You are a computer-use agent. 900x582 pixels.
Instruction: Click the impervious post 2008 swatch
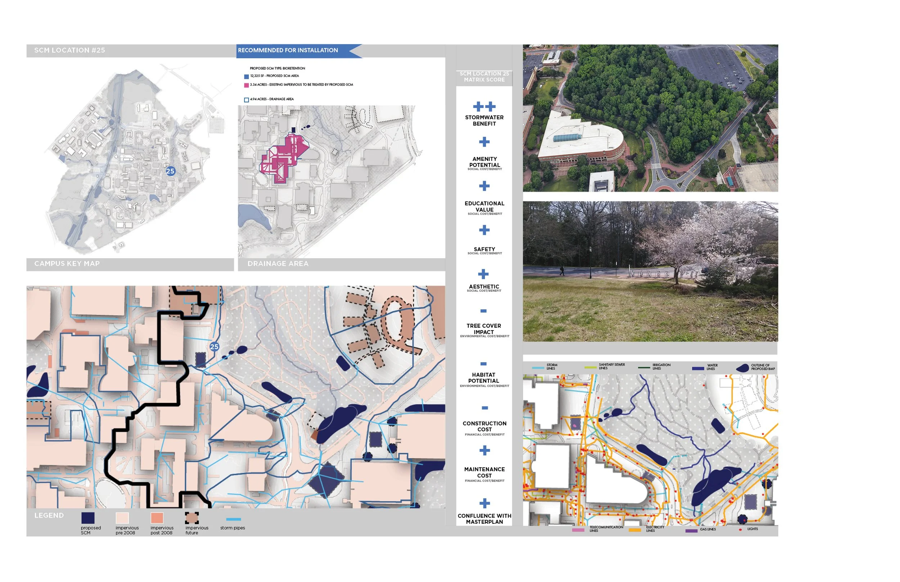(157, 518)
